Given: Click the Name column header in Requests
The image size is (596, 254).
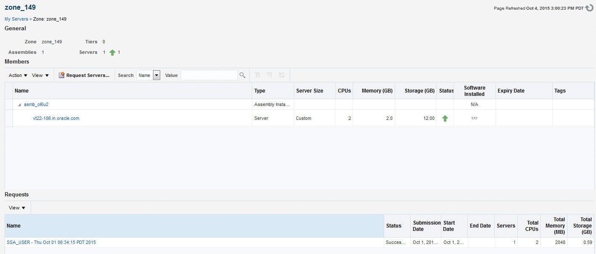Looking at the screenshot, I should [195, 226].
